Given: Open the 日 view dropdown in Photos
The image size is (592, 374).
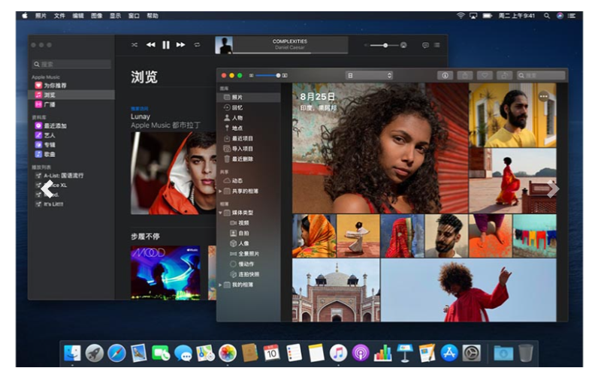Looking at the screenshot, I should (369, 76).
